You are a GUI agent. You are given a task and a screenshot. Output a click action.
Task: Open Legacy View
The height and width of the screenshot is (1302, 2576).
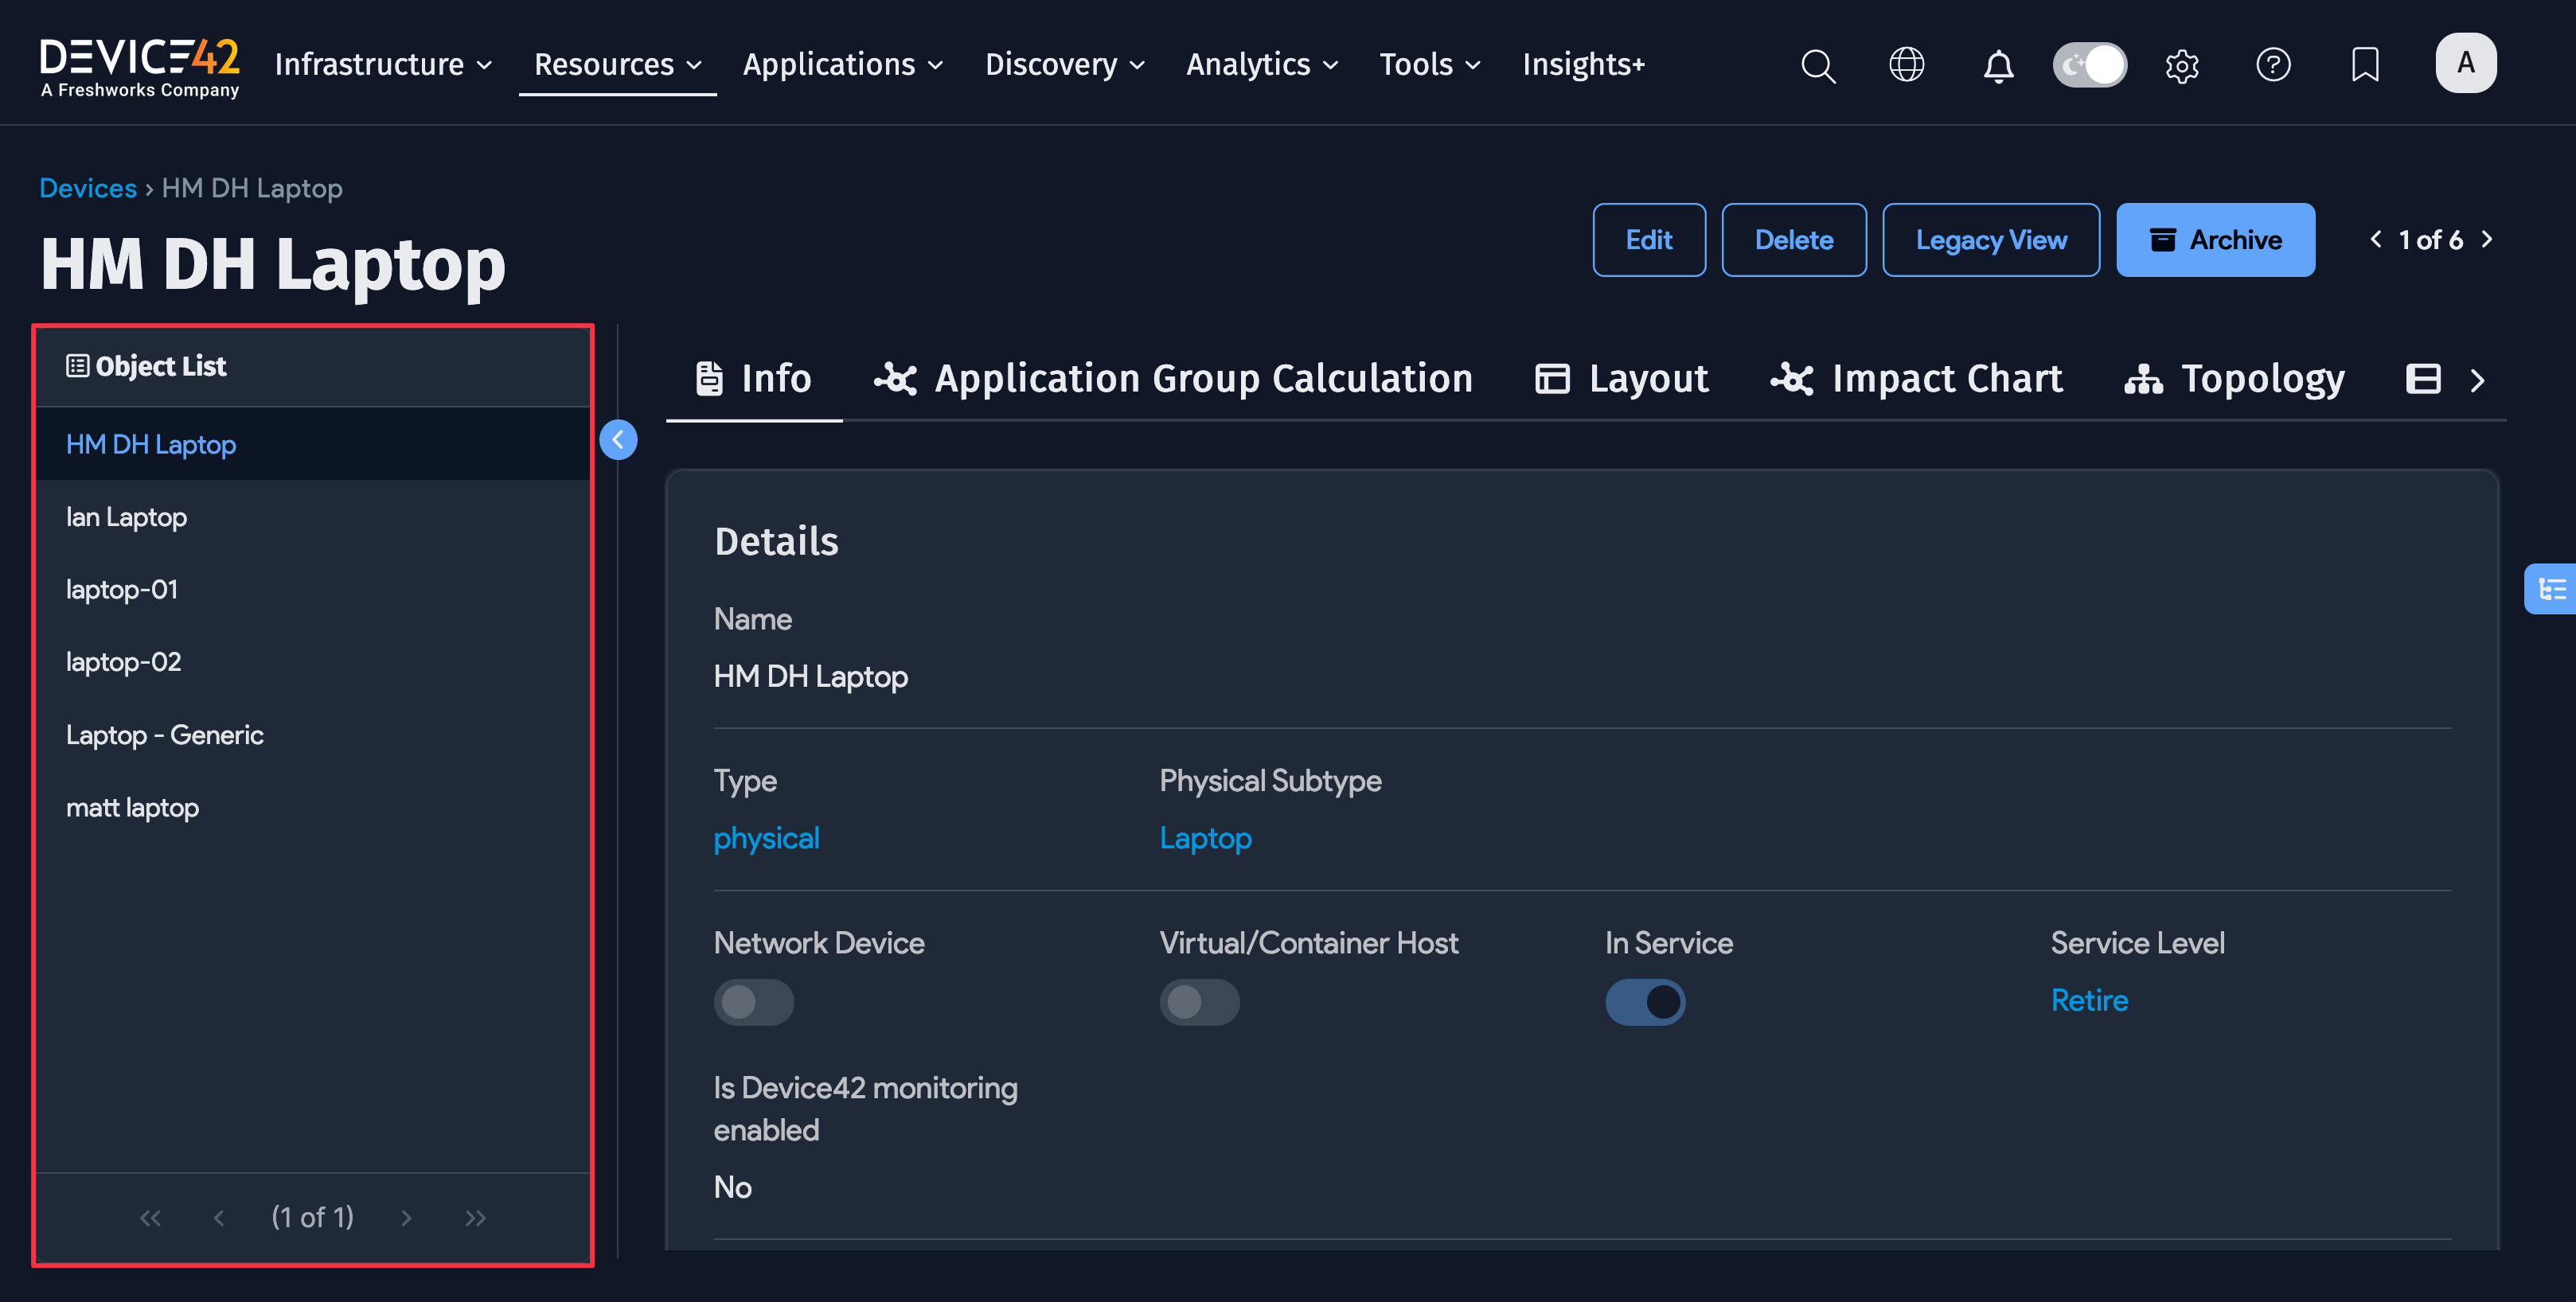point(1990,240)
